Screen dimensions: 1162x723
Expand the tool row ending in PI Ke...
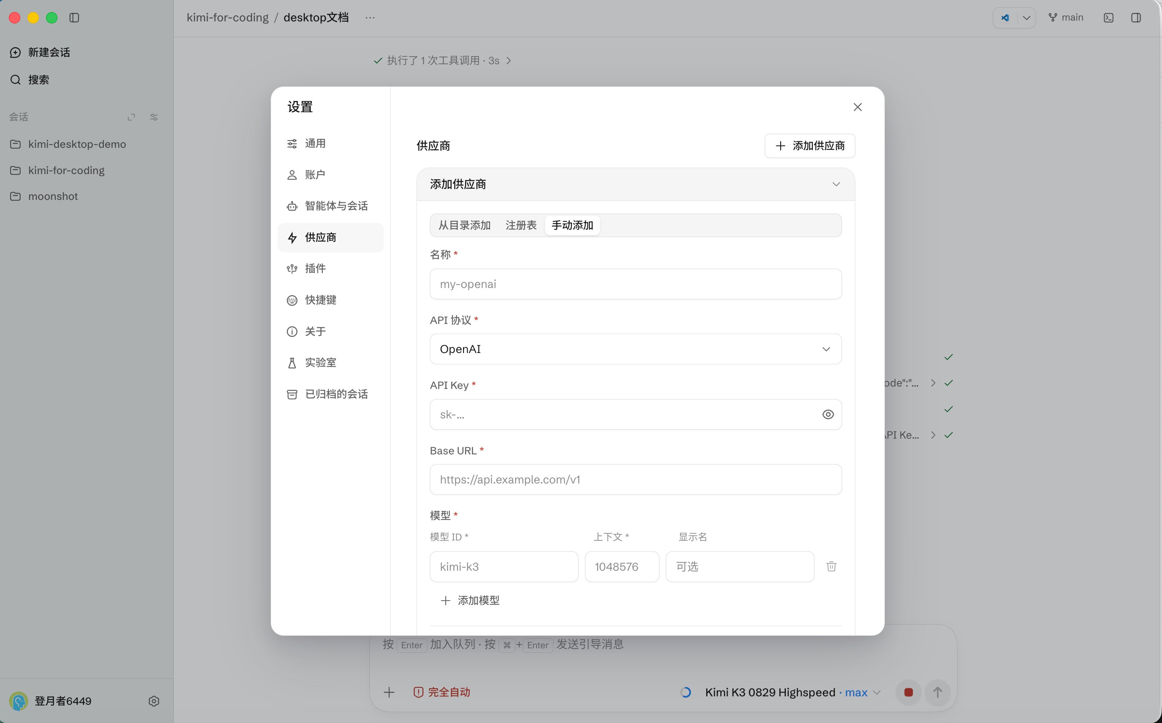933,435
